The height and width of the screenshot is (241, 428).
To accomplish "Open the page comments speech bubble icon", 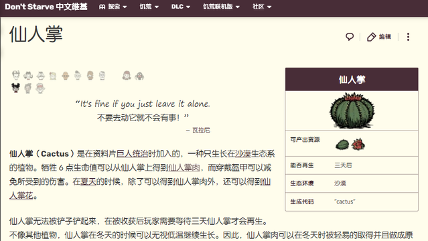I will coord(350,37).
